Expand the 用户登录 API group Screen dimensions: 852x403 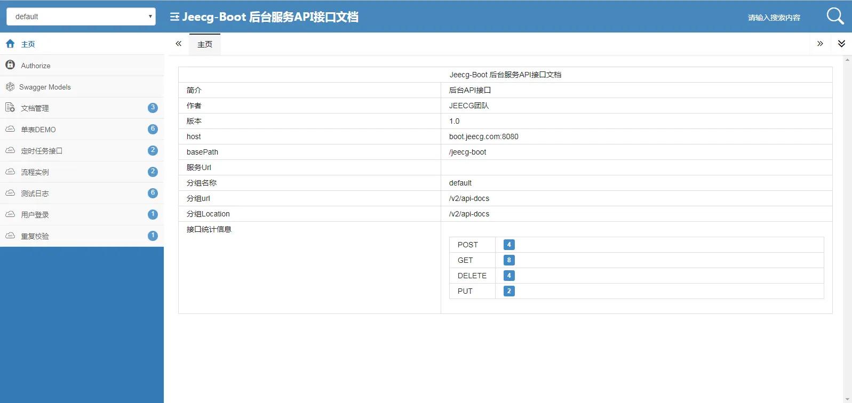(x=82, y=214)
